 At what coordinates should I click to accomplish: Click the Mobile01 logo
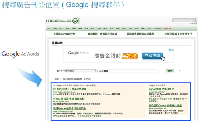63,21
